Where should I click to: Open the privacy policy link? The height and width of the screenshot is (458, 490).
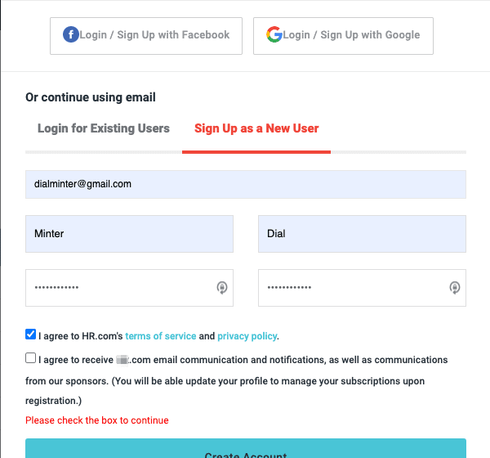pos(247,336)
